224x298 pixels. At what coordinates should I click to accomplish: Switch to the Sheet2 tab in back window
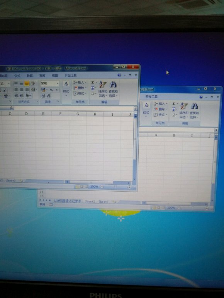pyautogui.click(x=90, y=202)
